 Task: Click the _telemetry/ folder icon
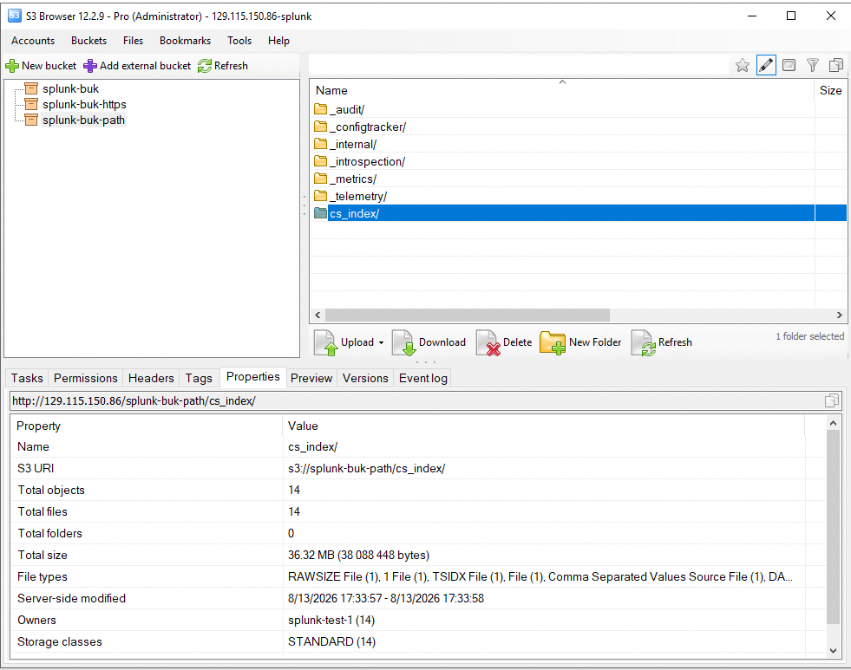321,196
